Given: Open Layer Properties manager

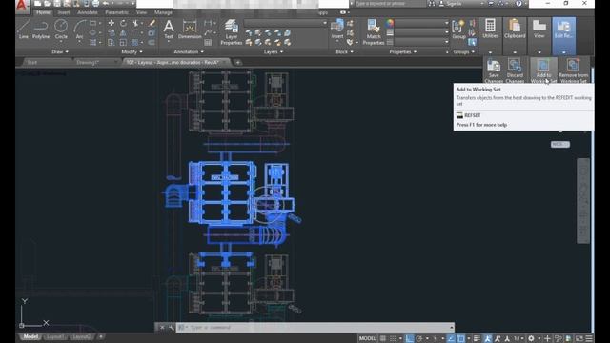Looking at the screenshot, I should tap(232, 31).
